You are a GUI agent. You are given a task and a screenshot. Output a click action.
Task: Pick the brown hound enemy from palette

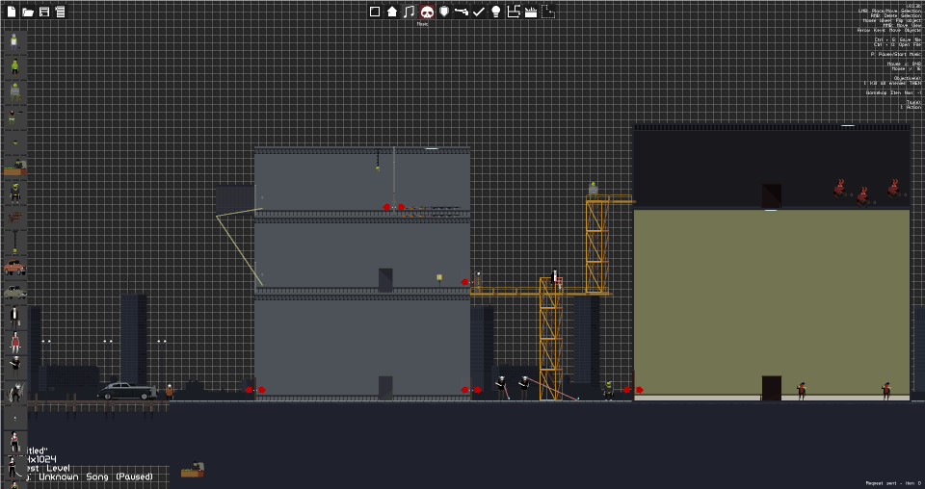[14, 218]
